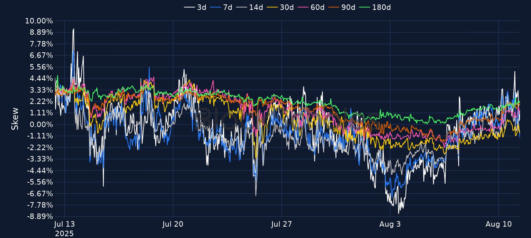Click the 2.22% y-axis label

(41, 101)
